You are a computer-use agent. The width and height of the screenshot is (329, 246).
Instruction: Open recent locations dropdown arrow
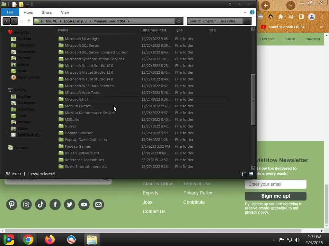click(x=22, y=21)
